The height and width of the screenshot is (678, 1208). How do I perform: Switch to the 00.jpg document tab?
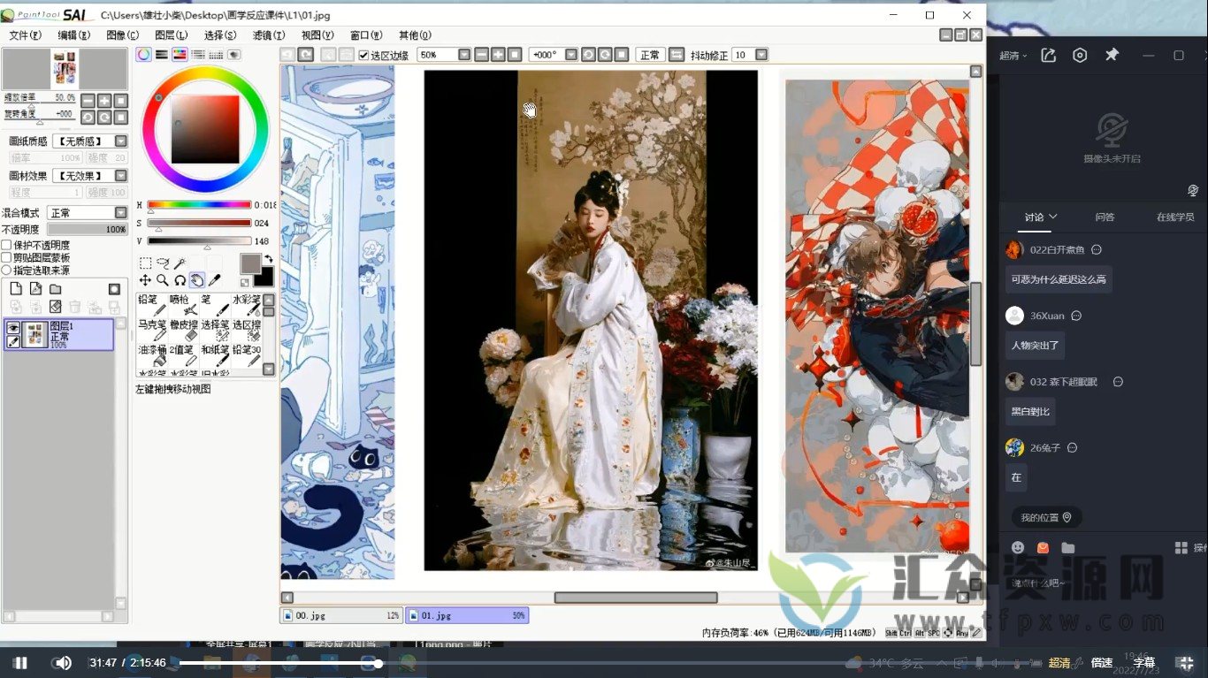click(341, 615)
